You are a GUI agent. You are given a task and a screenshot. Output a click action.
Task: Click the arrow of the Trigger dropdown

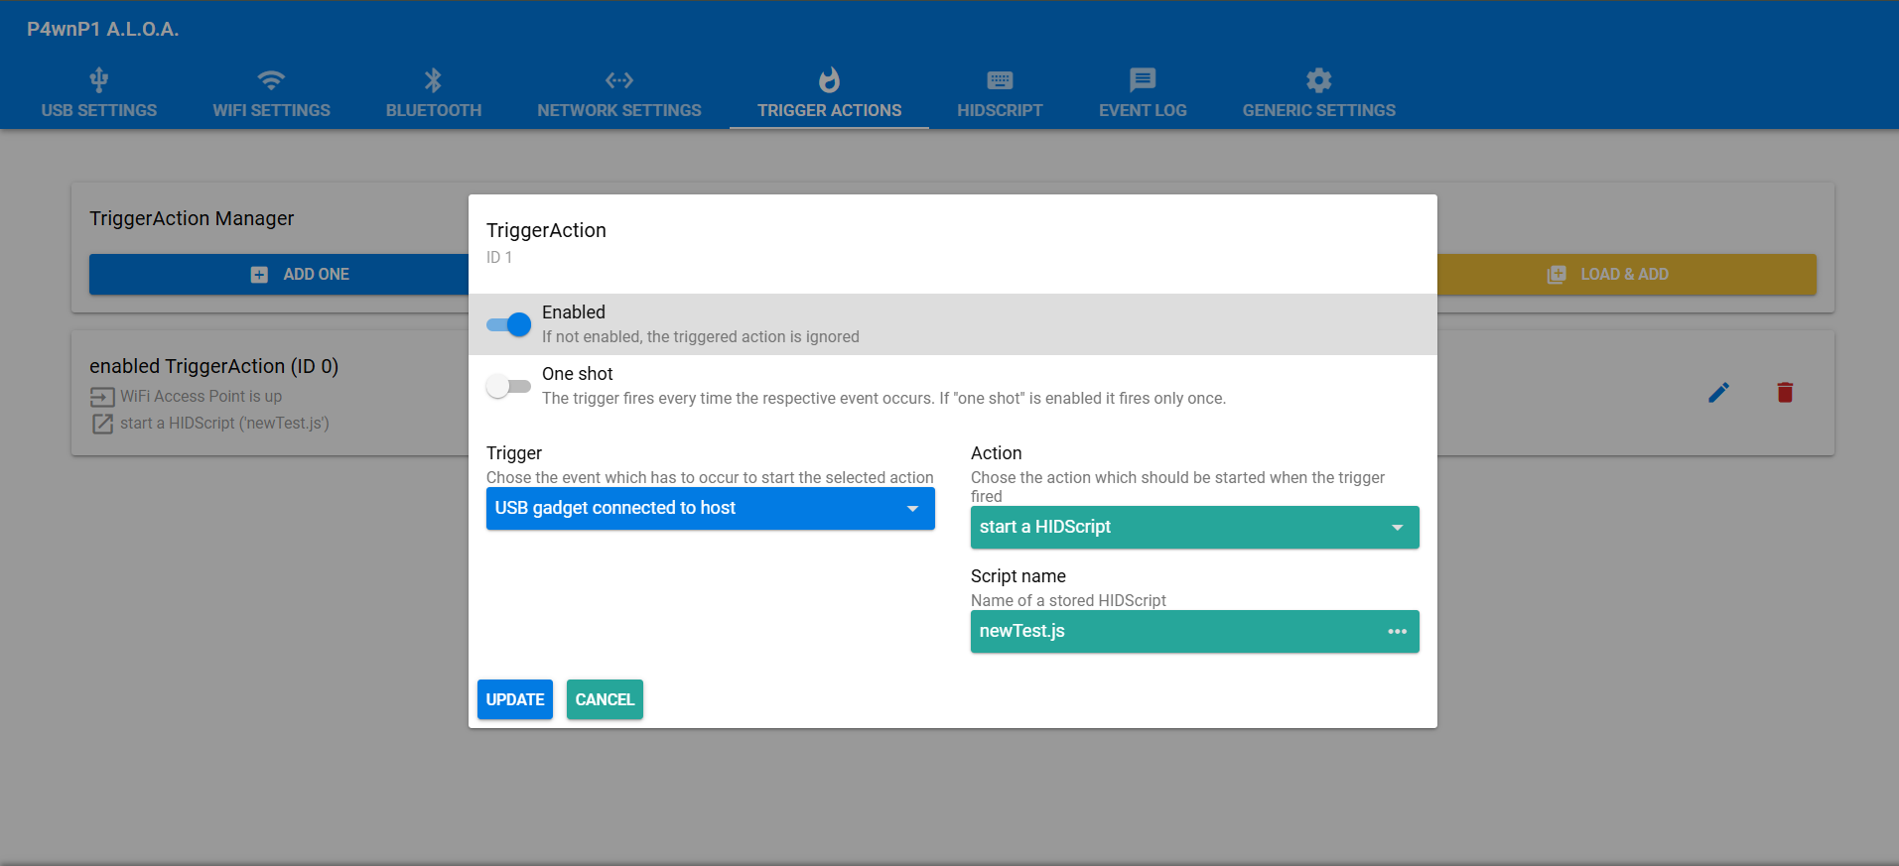912,509
